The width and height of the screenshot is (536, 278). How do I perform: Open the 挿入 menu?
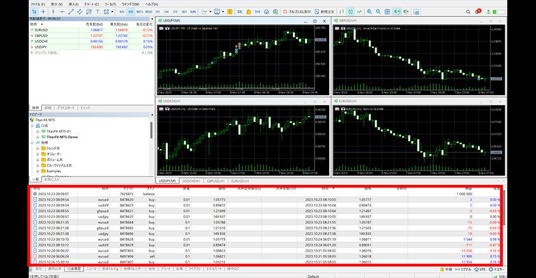(73, 4)
